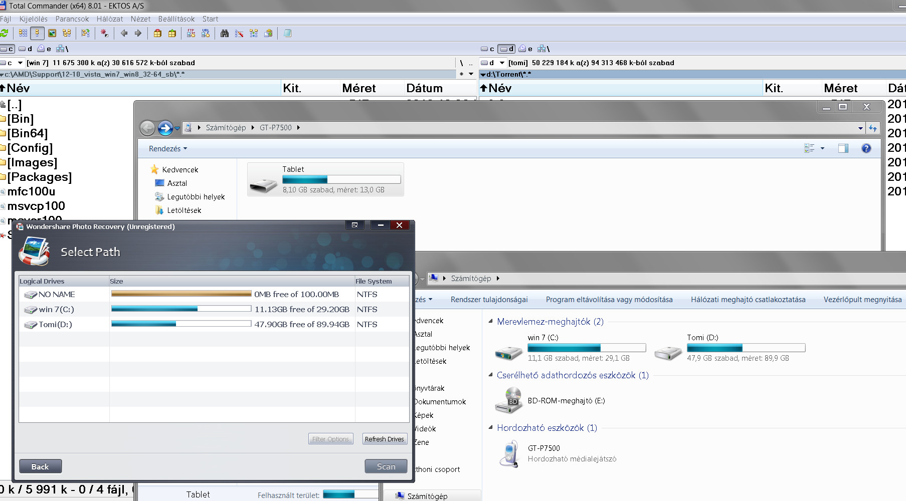Click Explorer forward navigation arrow
This screenshot has height=501, width=906.
click(165, 128)
